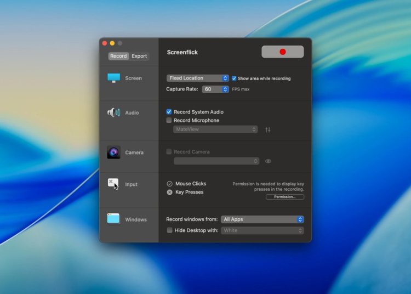Click the Input cursor icon
411x294 pixels.
coord(113,184)
